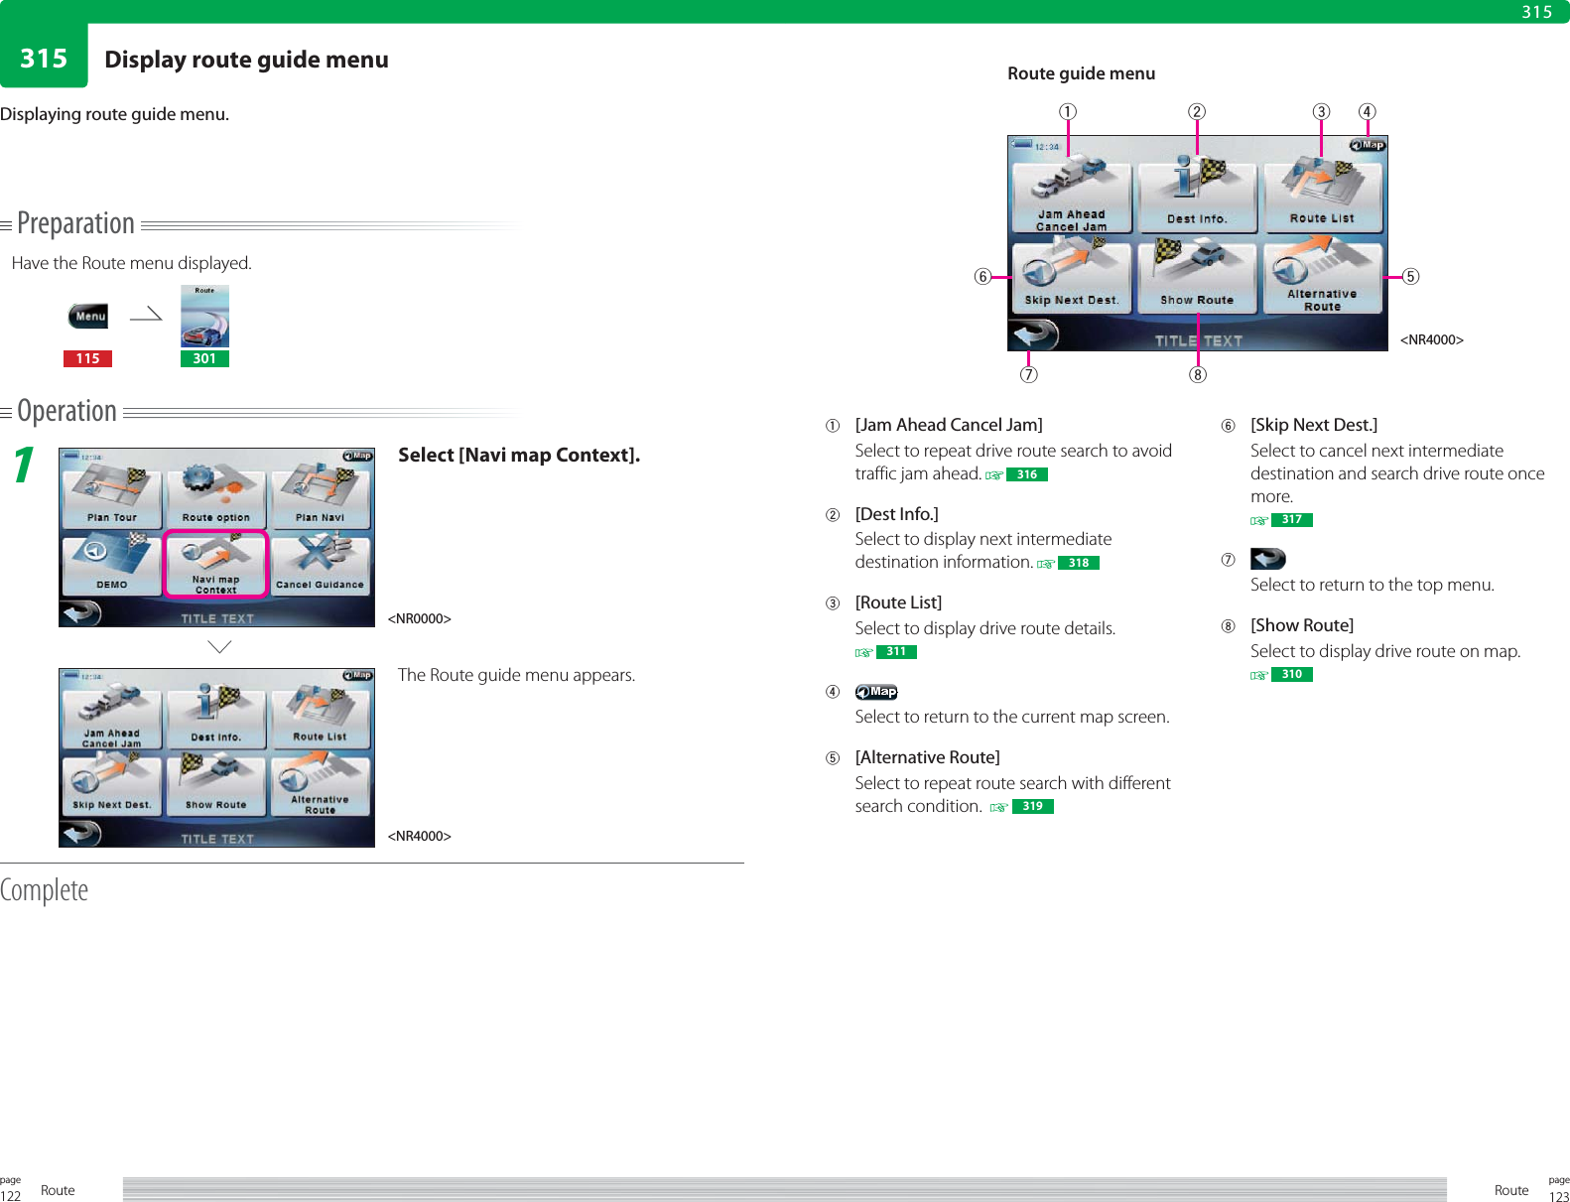
Task: Select Dest Info. tile in NR4000 step screen
Action: pos(216,716)
